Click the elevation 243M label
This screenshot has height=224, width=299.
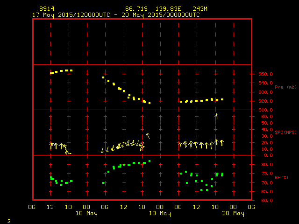tap(199, 9)
